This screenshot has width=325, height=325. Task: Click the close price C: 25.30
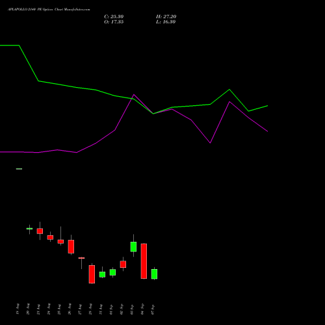(x=114, y=17)
